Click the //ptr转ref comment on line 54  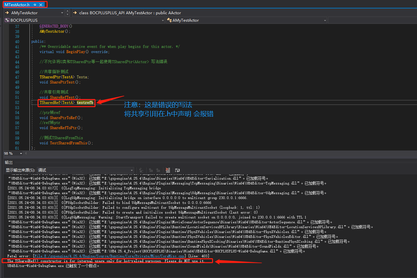click(x=50, y=113)
